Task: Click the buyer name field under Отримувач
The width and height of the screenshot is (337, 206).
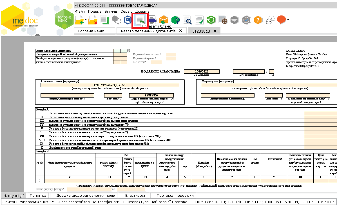Action: 269,85
